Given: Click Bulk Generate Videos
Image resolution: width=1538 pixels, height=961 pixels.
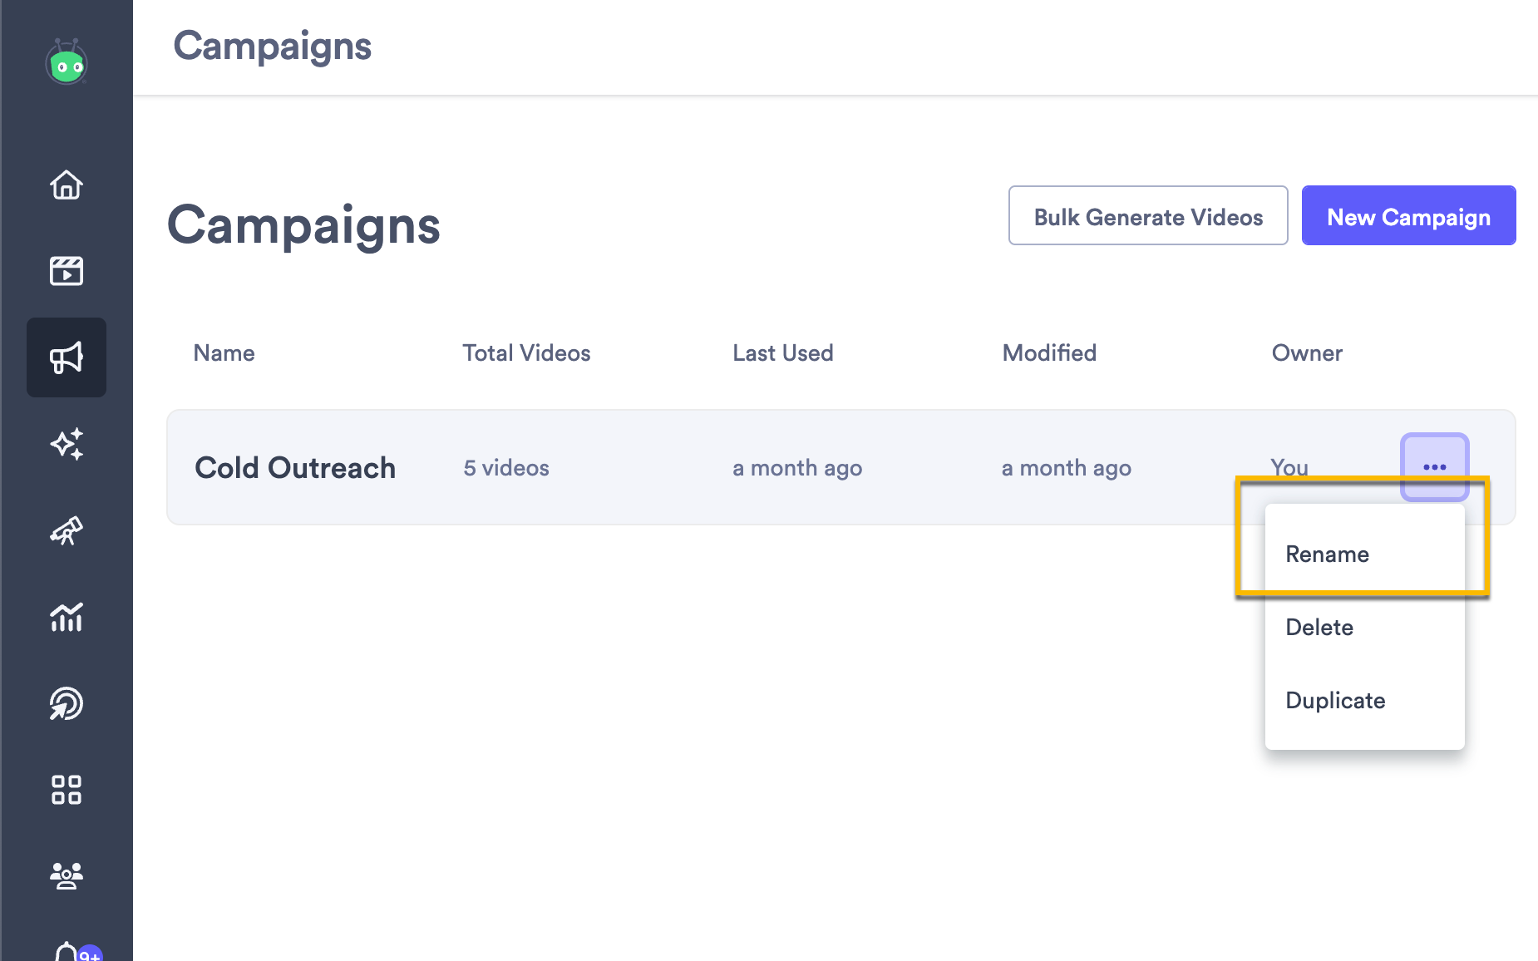Looking at the screenshot, I should click(x=1148, y=216).
